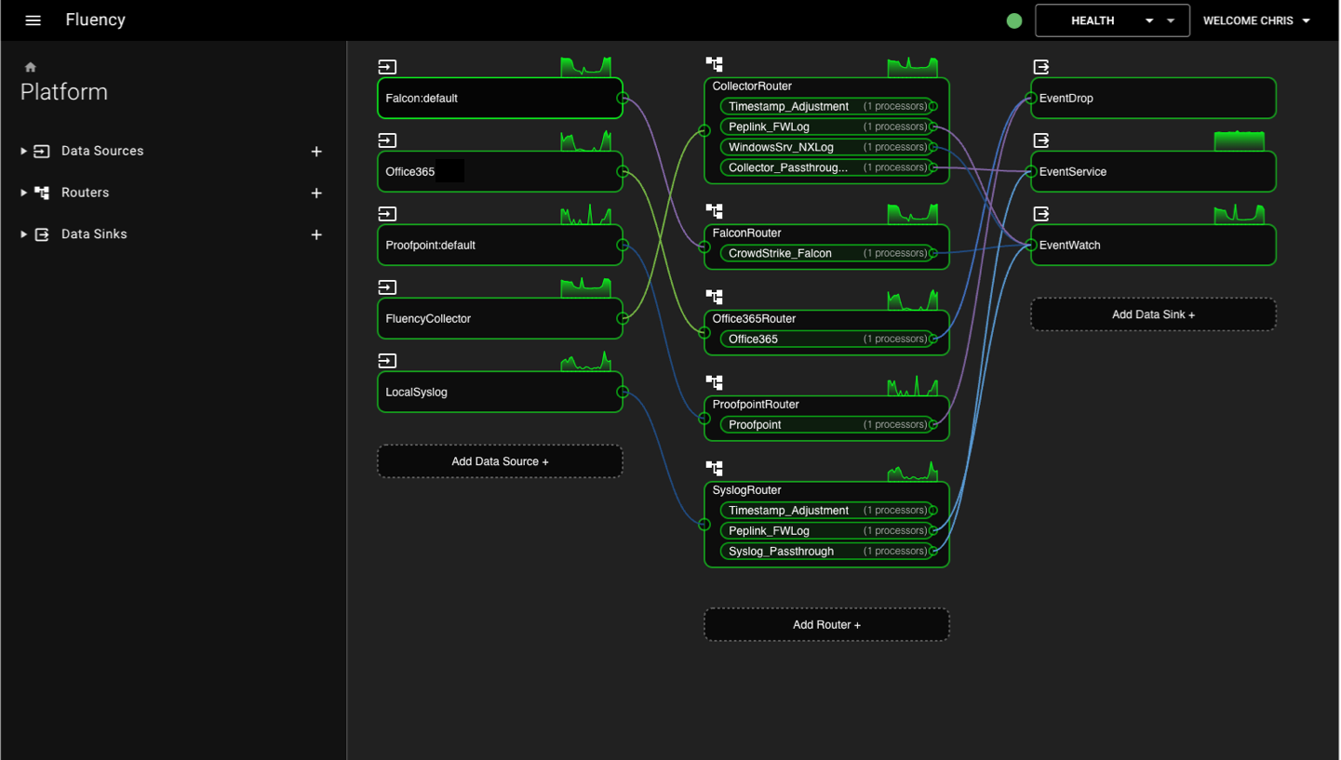This screenshot has height=760, width=1341.
Task: Select the FluencyCollector source node
Action: click(500, 318)
